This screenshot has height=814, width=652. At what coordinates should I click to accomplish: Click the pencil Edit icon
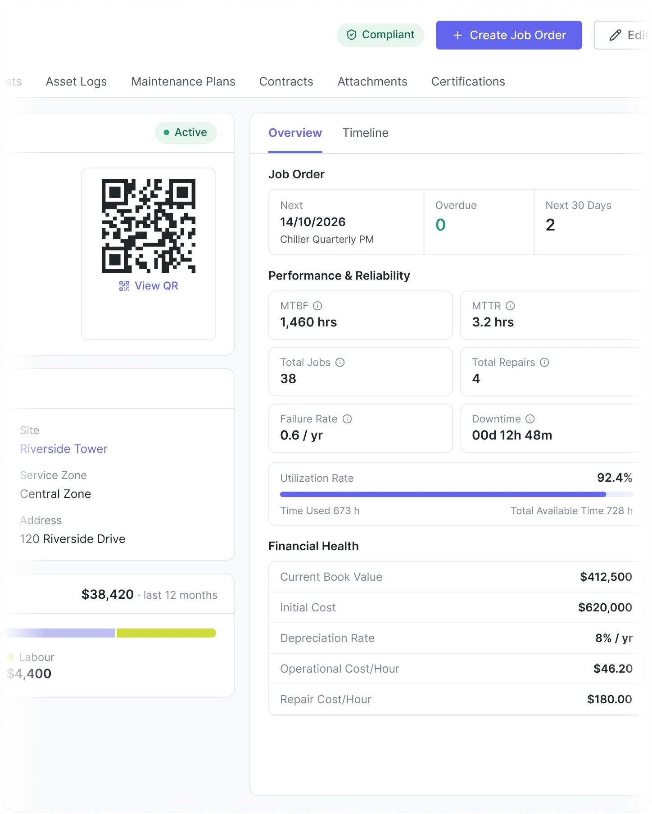616,35
